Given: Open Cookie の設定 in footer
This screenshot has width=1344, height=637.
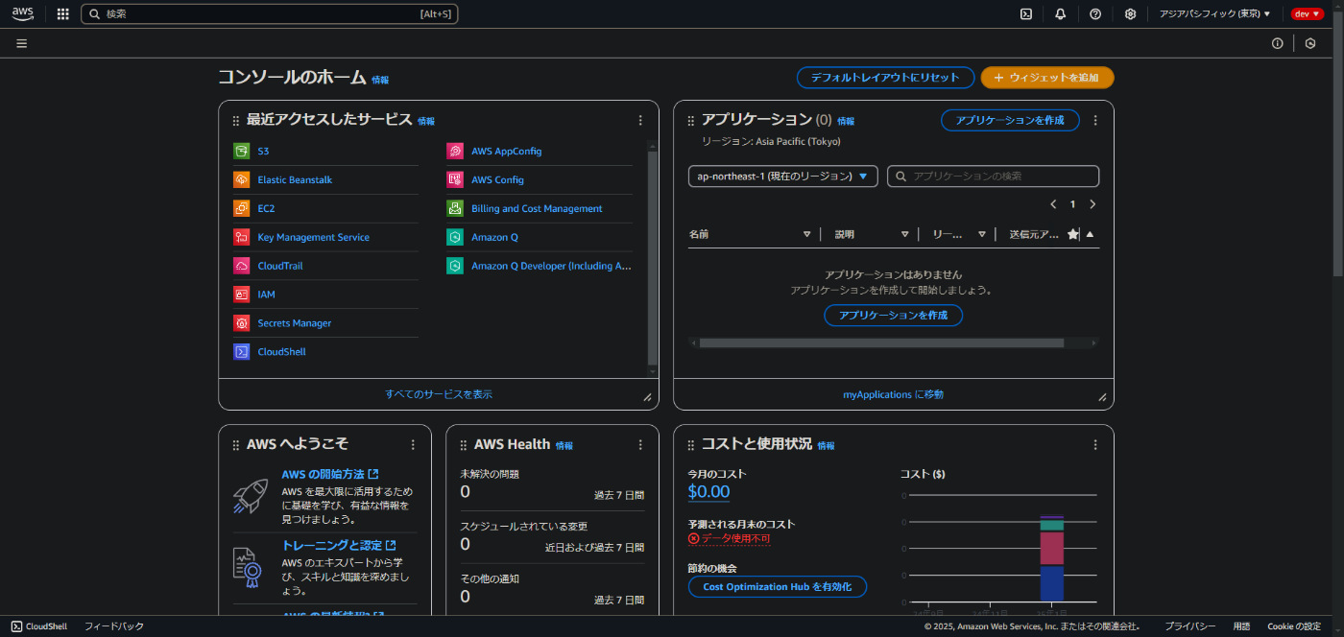Looking at the screenshot, I should (1294, 626).
